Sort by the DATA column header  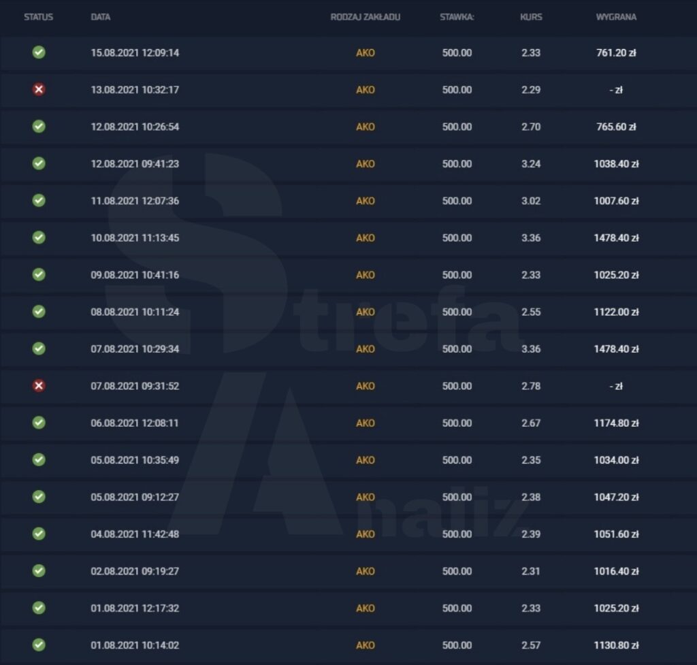[x=101, y=17]
